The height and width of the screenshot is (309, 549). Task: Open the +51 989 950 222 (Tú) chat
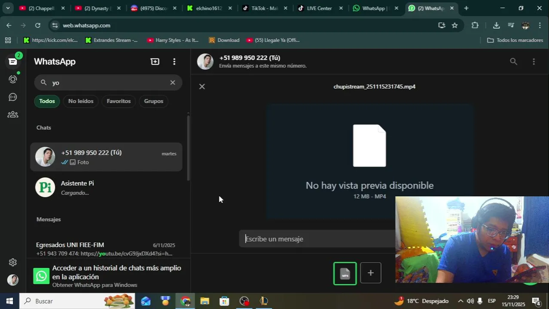tap(106, 157)
